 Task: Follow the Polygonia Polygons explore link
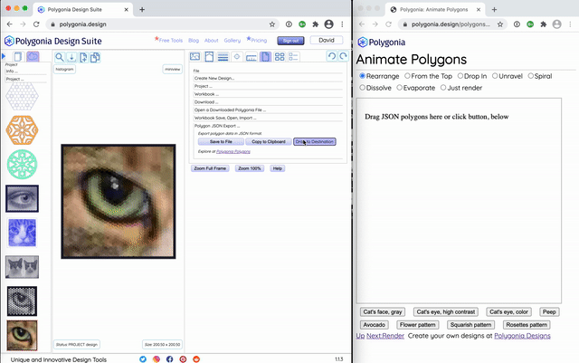coord(233,151)
